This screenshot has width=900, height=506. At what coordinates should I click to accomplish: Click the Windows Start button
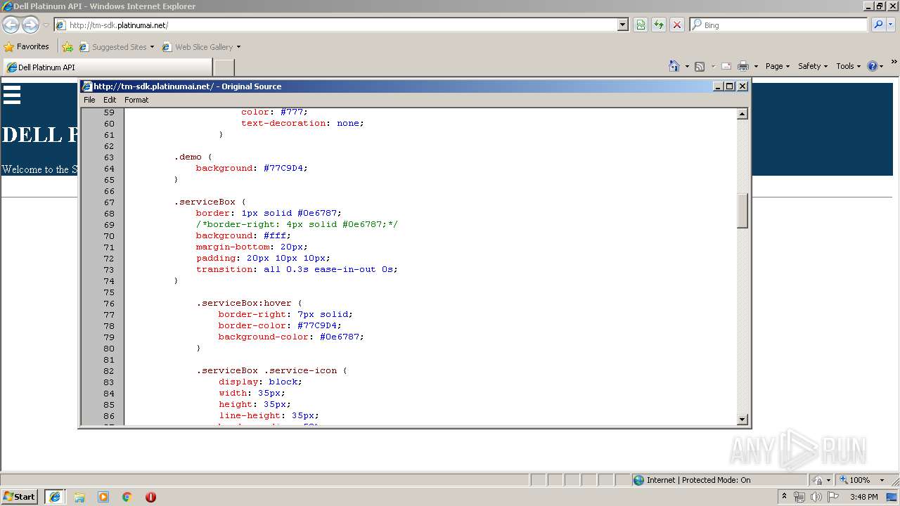(20, 496)
